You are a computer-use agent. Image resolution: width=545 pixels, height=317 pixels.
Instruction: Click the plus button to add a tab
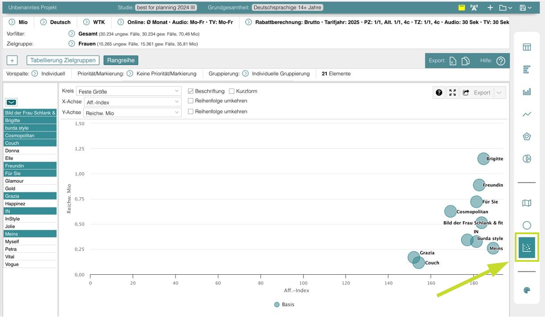pyautogui.click(x=12, y=61)
